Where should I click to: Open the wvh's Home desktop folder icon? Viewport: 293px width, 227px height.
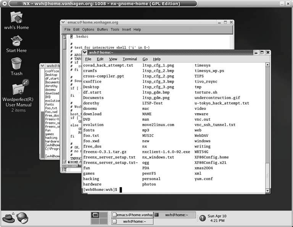coord(16,18)
